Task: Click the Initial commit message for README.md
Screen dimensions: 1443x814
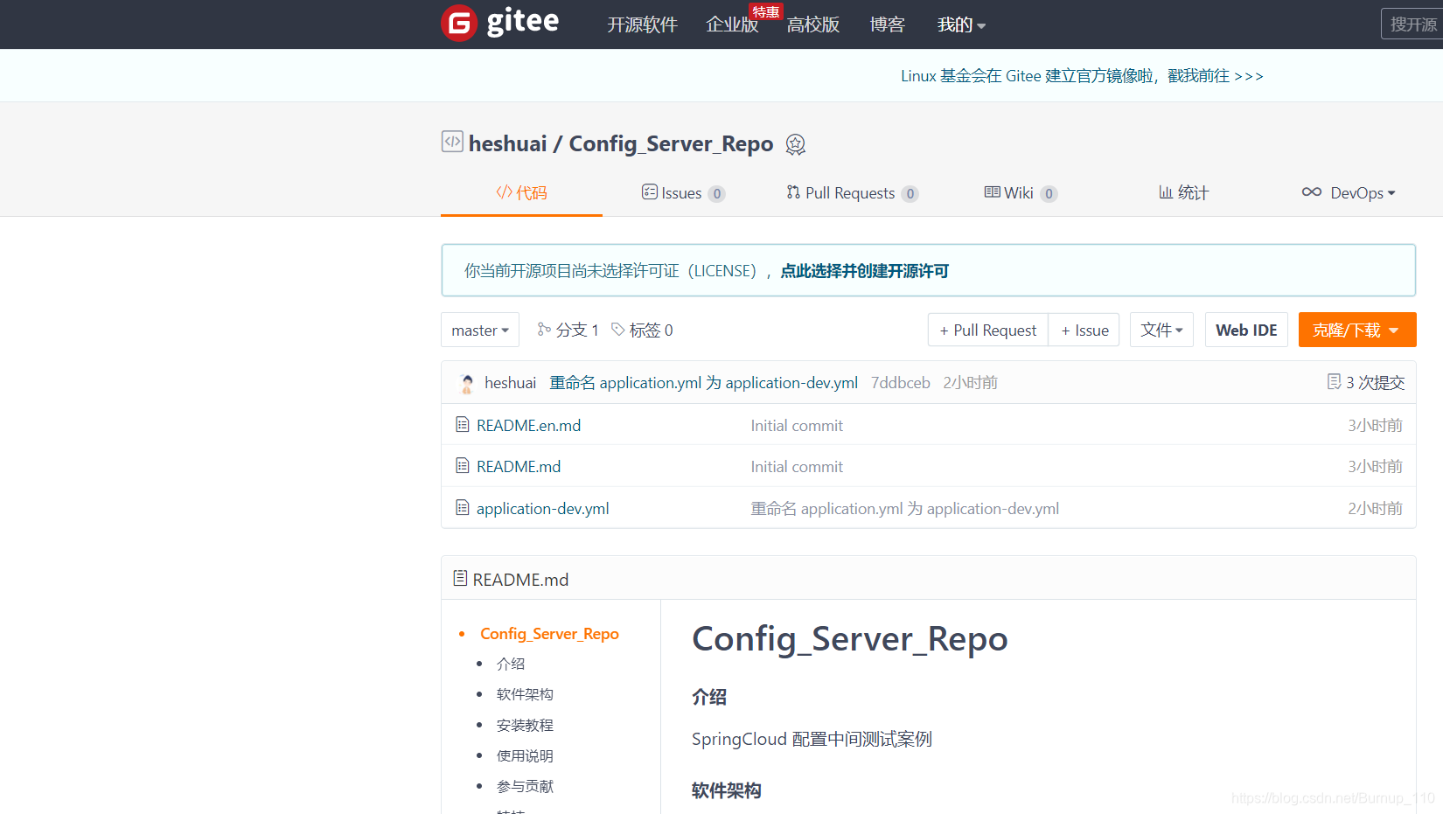Action: [x=797, y=467]
